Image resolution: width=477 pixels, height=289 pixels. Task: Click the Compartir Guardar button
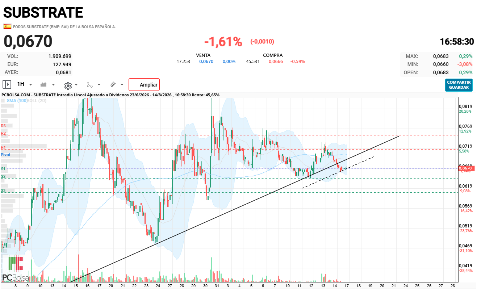pyautogui.click(x=459, y=85)
